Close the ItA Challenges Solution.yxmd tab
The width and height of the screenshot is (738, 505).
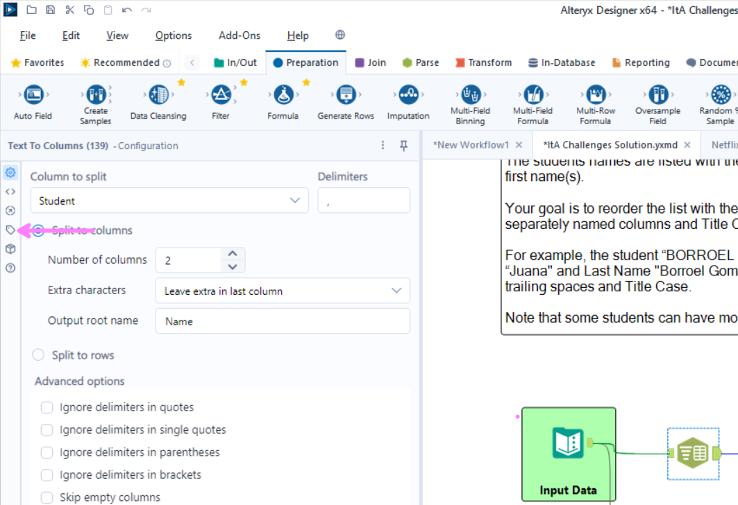pyautogui.click(x=687, y=145)
